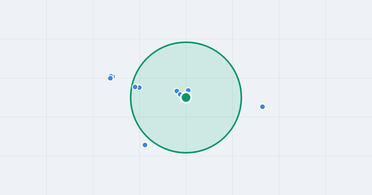372x195 pixels.
Task: Click grid intersection directly below the green center marker
Action: click(186, 117)
